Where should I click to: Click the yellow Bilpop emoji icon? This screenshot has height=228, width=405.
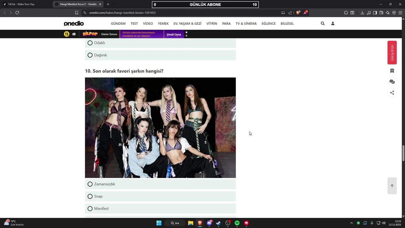[66, 34]
